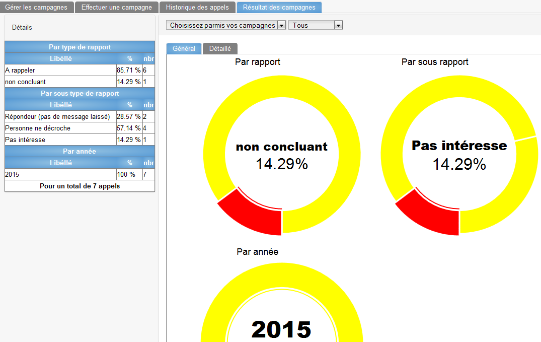
Task: Click the 28.57 % cell
Action: pyautogui.click(x=129, y=116)
